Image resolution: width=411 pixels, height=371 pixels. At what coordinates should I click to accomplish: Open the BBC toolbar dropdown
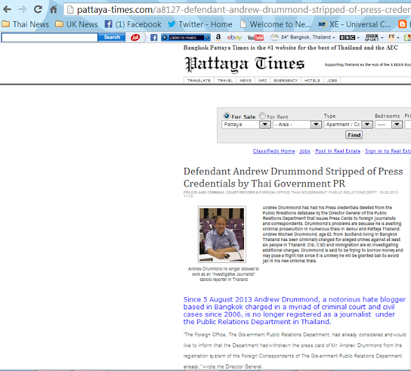[x=349, y=37]
